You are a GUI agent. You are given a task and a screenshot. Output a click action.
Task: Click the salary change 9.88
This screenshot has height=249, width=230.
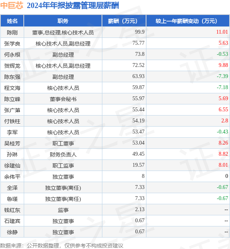tap(223, 65)
